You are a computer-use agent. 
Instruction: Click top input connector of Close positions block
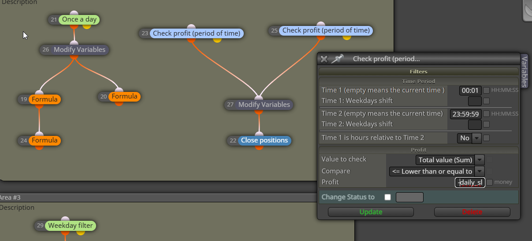click(x=259, y=134)
